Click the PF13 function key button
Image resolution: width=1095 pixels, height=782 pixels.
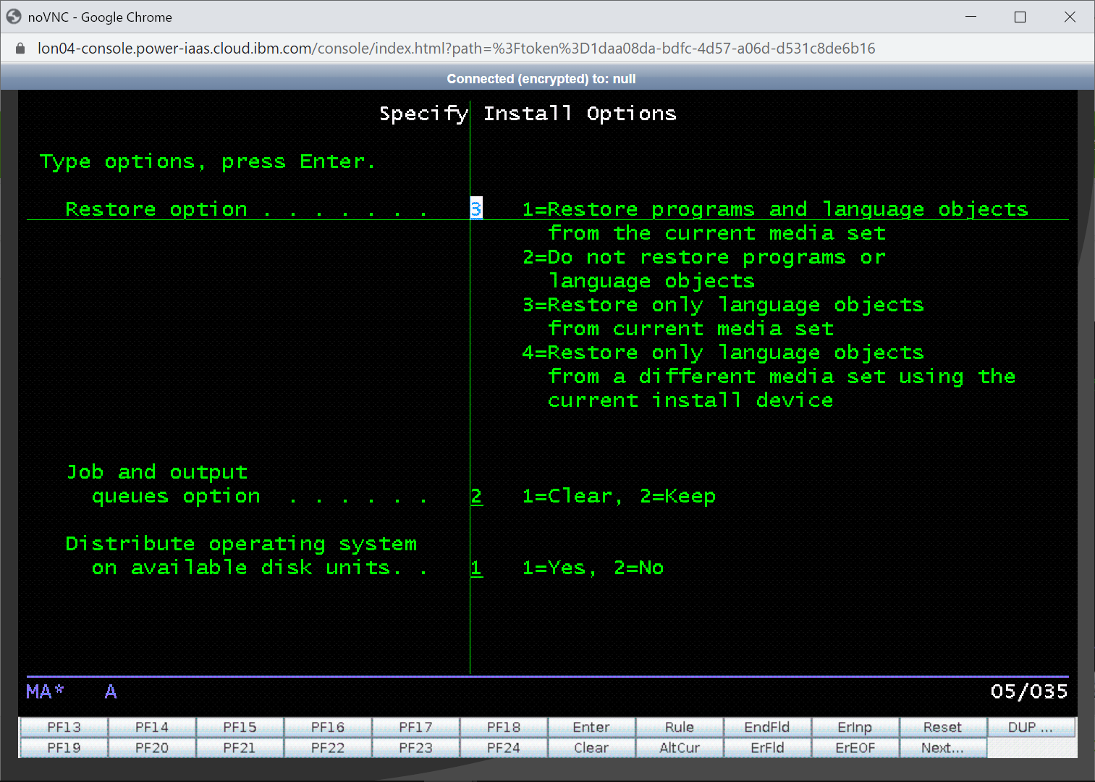pos(64,727)
